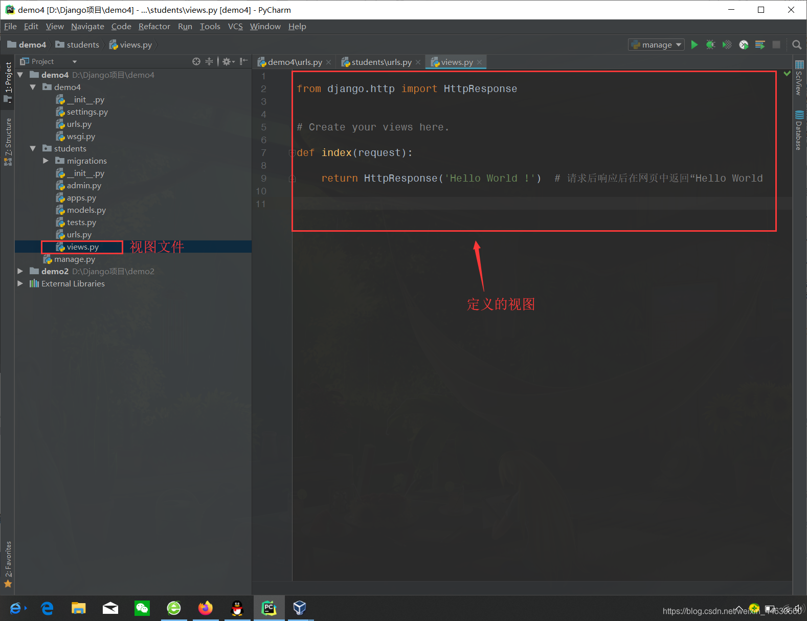Open Internet Explorer from the taskbar

point(15,608)
